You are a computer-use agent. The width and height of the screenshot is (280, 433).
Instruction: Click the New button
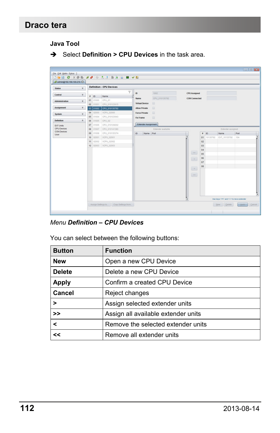pyautogui.click(x=218, y=205)
